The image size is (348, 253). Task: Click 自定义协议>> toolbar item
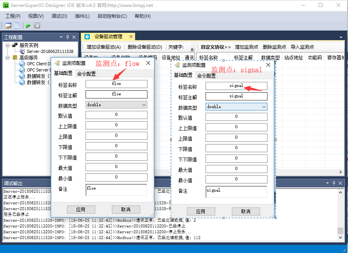pos(216,47)
